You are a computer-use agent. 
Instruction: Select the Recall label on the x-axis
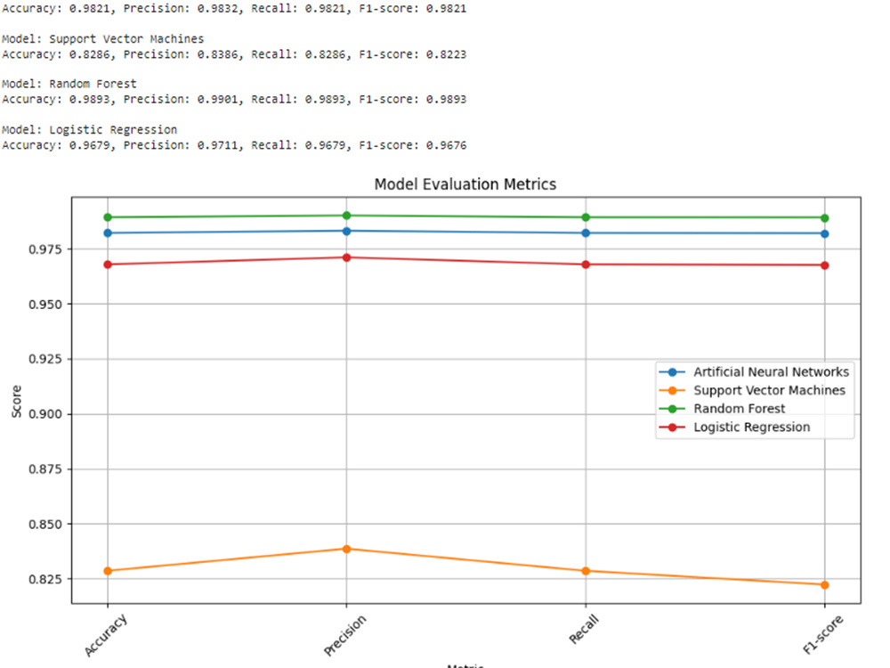tap(585, 628)
